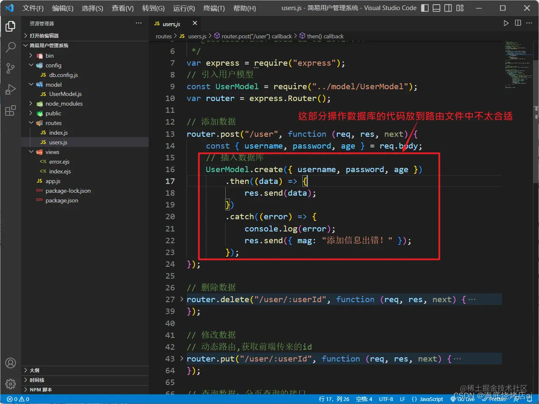Image resolution: width=539 pixels, height=404 pixels.
Task: Click Prettier in the status bar
Action: [x=493, y=399]
